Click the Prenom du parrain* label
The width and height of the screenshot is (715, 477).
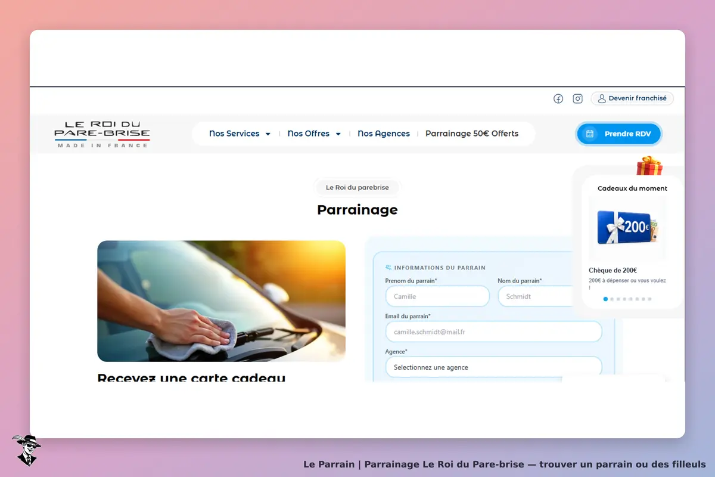(411, 281)
